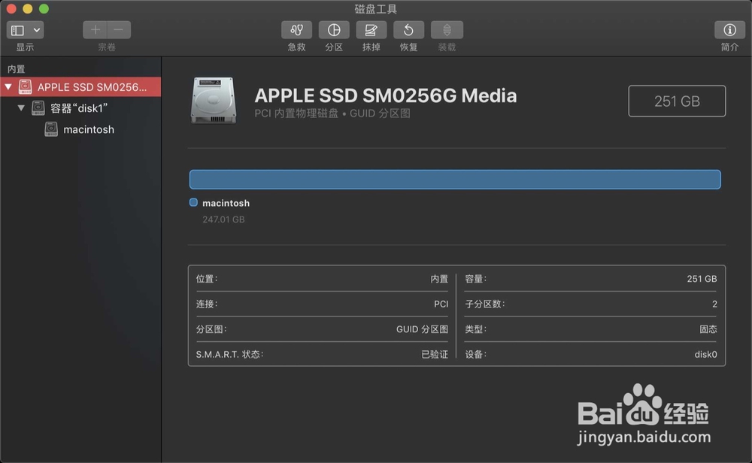This screenshot has height=463, width=752.
Task: Click the macintosh legend label
Action: pos(226,203)
